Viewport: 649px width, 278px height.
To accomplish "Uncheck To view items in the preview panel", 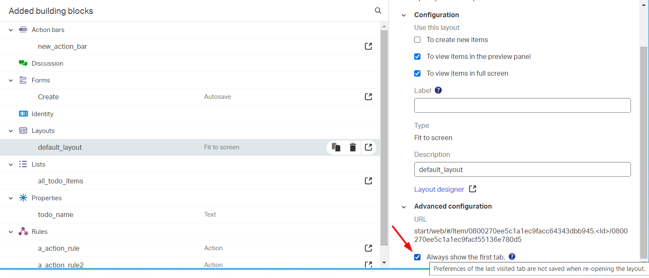I will click(418, 57).
